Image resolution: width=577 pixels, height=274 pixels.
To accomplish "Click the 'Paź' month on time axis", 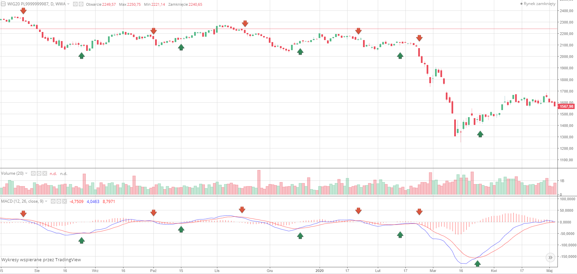I will (x=153, y=271).
